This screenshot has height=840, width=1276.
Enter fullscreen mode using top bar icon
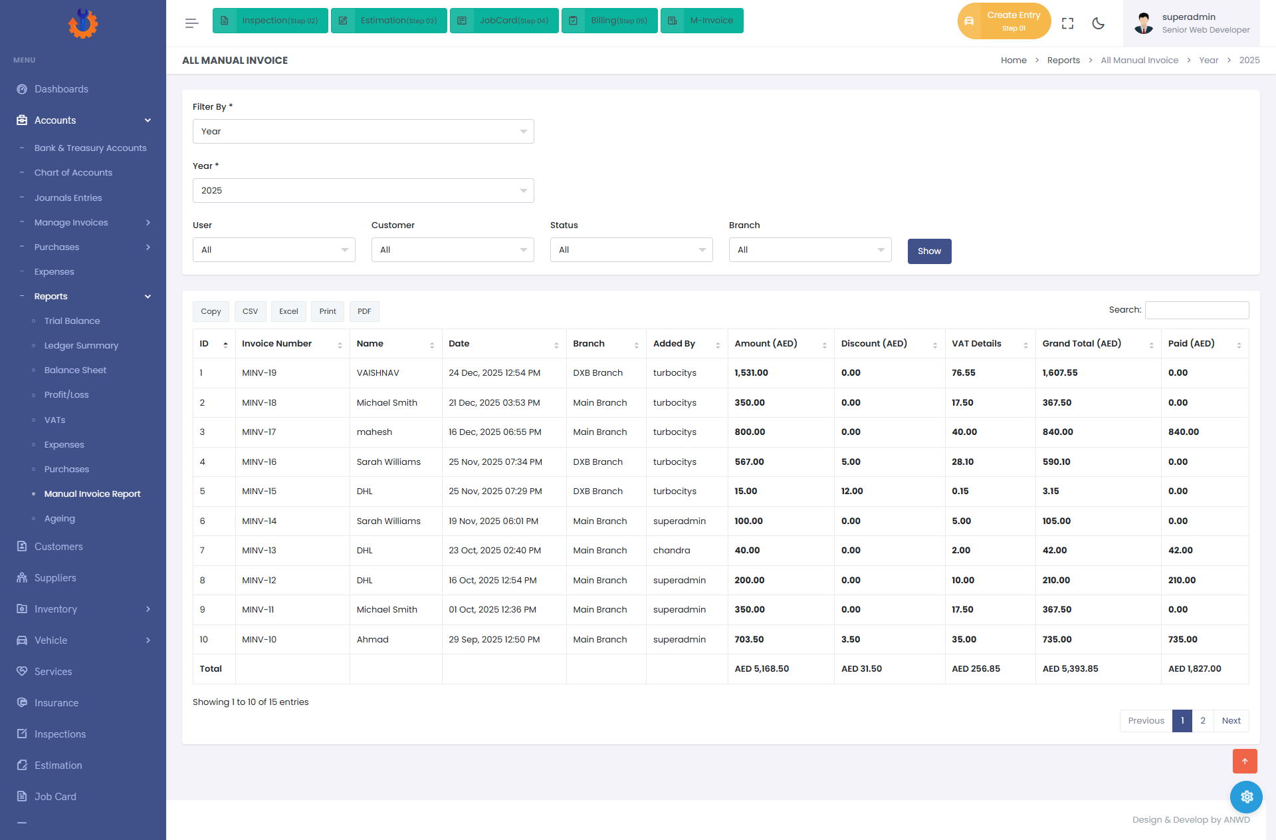tap(1067, 23)
